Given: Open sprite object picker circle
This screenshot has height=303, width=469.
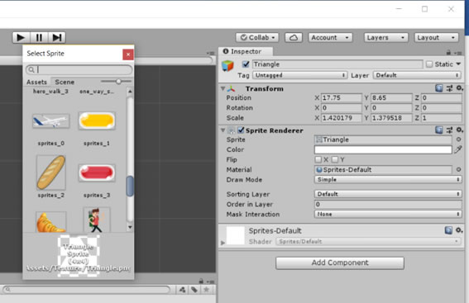Looking at the screenshot, I should coord(458,140).
